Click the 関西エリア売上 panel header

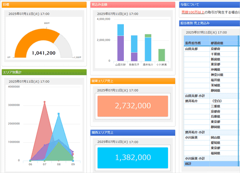(132, 133)
